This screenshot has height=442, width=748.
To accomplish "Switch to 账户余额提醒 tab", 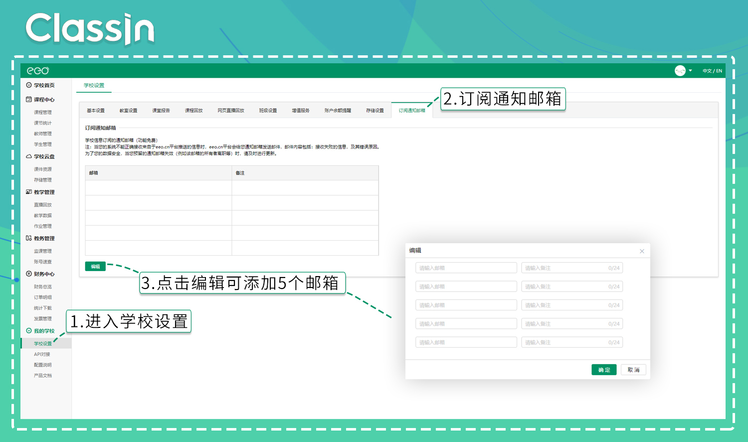I will (x=338, y=111).
